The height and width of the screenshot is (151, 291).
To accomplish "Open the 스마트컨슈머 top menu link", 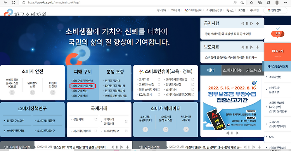I will click(193, 11).
